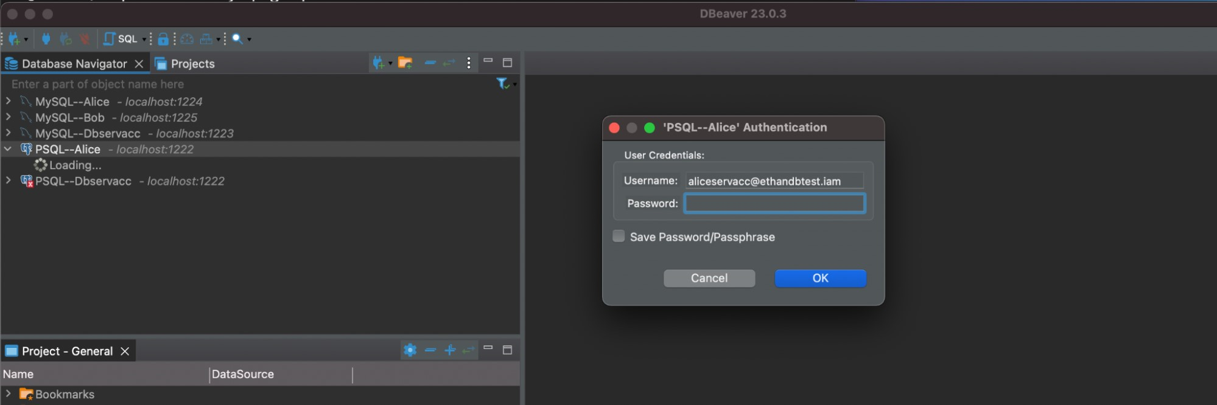Screen dimensions: 1217x405
Task: Click the new folder icon in Navigator
Action: [x=405, y=63]
